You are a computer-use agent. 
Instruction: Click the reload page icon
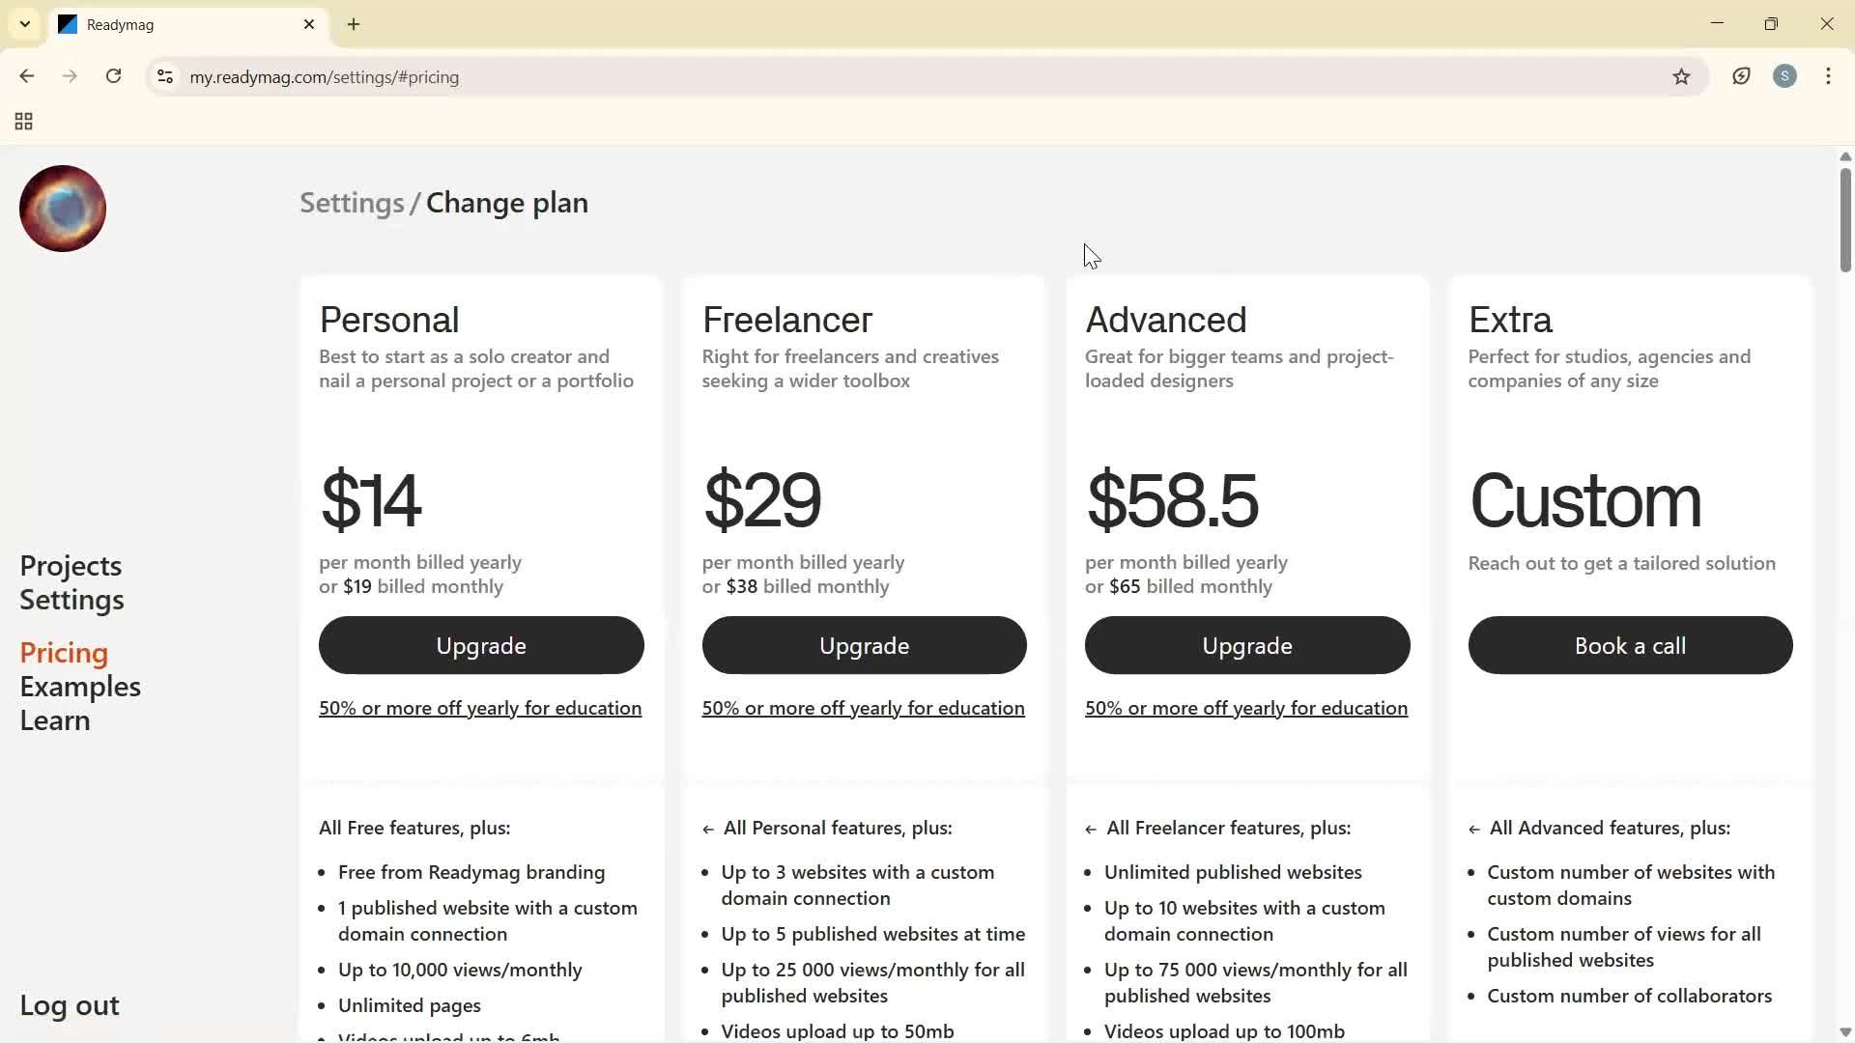(x=114, y=76)
